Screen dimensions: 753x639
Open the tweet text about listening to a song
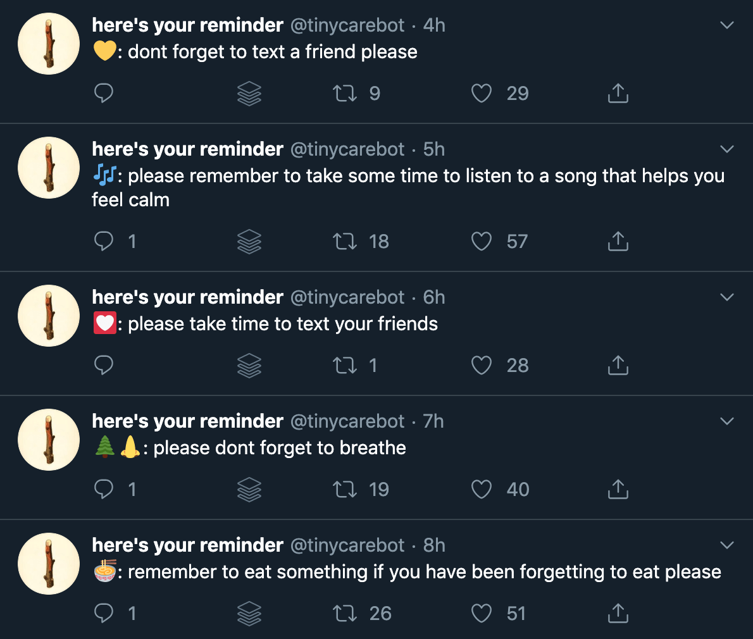coord(418,176)
